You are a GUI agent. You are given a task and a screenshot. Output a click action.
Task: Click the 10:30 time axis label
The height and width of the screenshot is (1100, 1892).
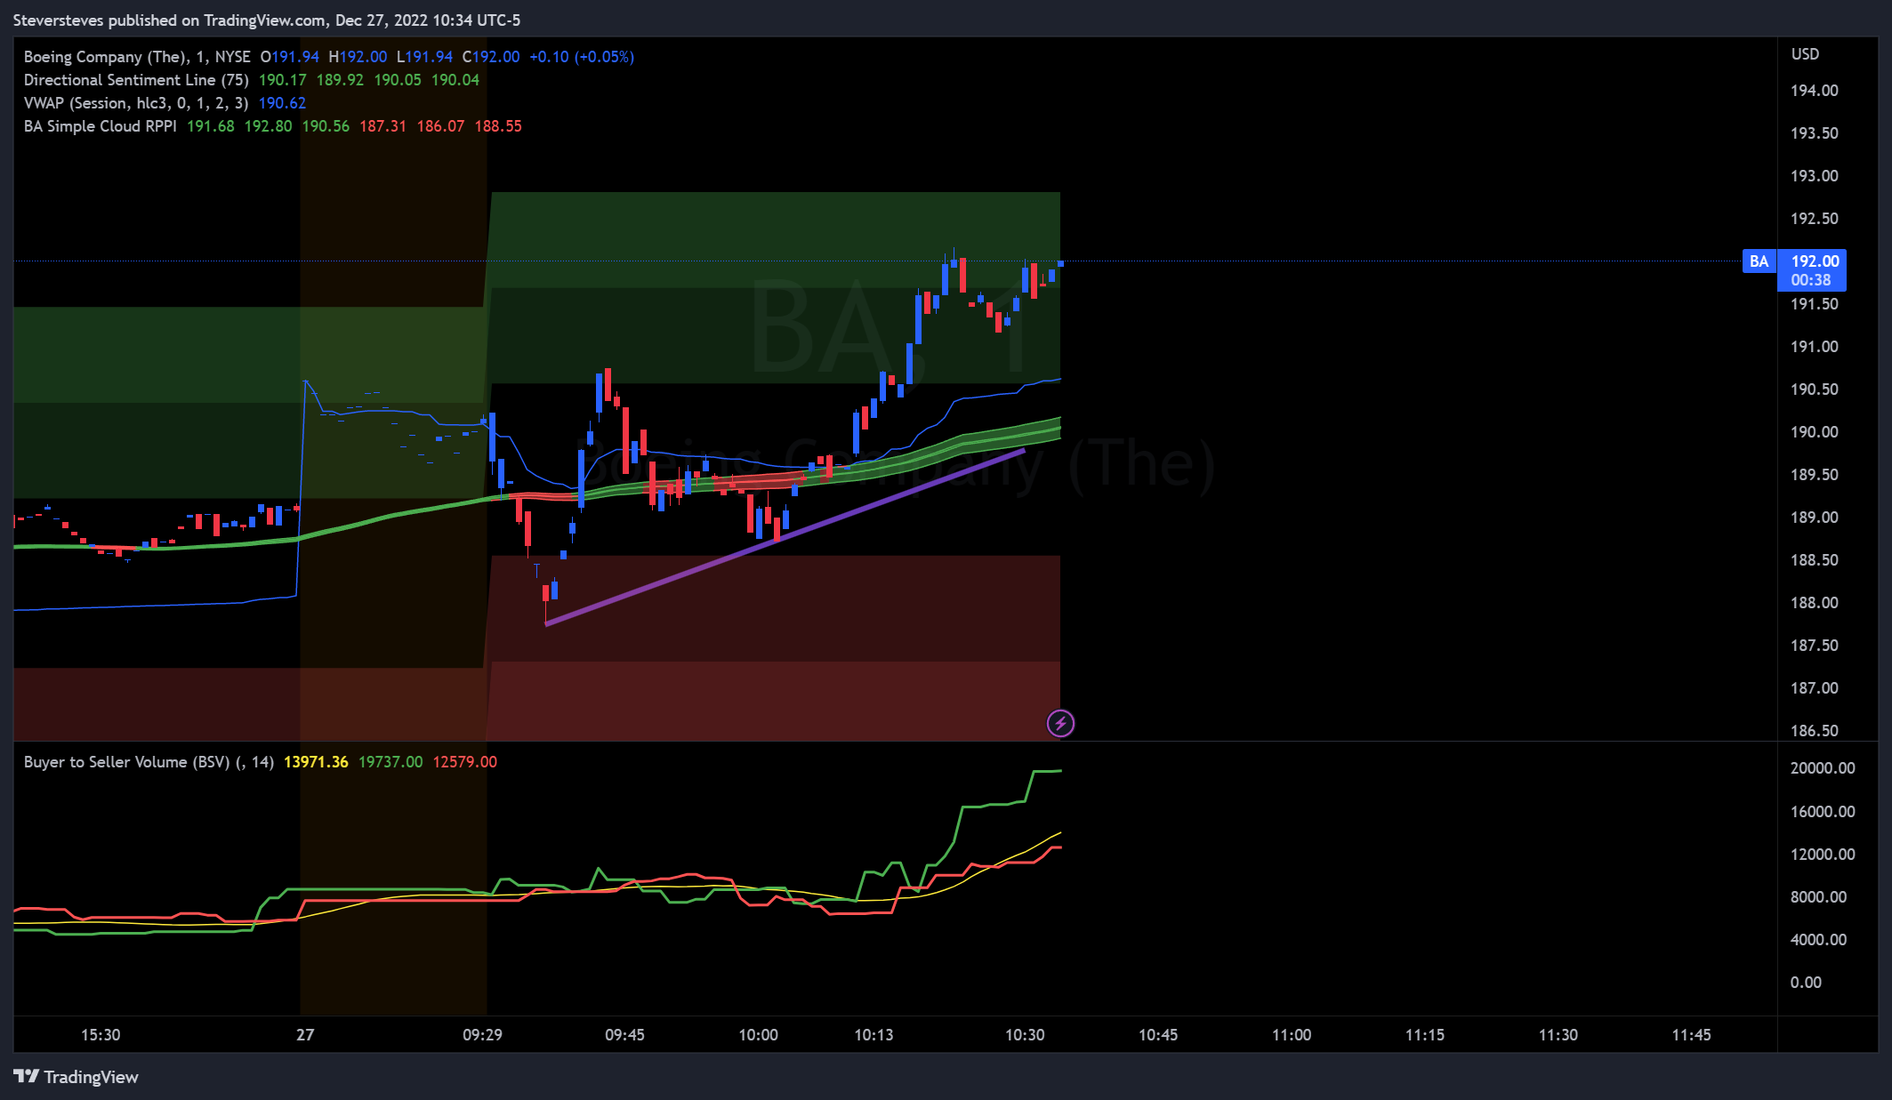point(1025,1035)
